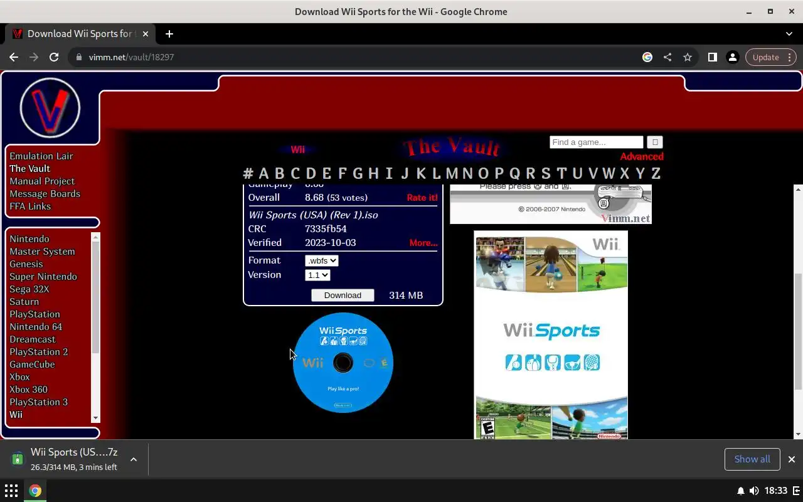The height and width of the screenshot is (502, 803).
Task: View site information via the lock icon
Action: click(78, 57)
